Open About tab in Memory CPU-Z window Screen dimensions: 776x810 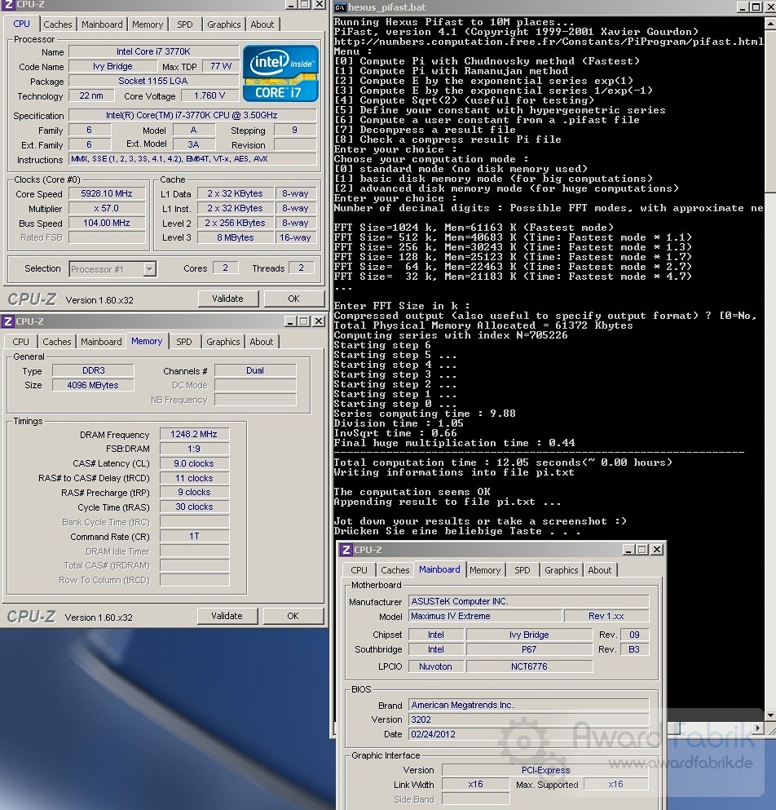pos(262,342)
